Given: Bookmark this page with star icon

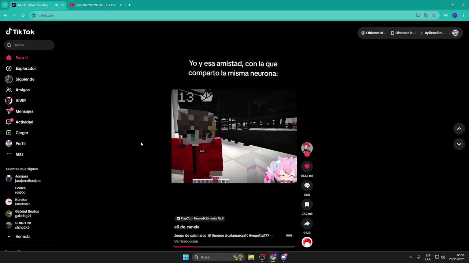Looking at the screenshot, I should coord(434,15).
